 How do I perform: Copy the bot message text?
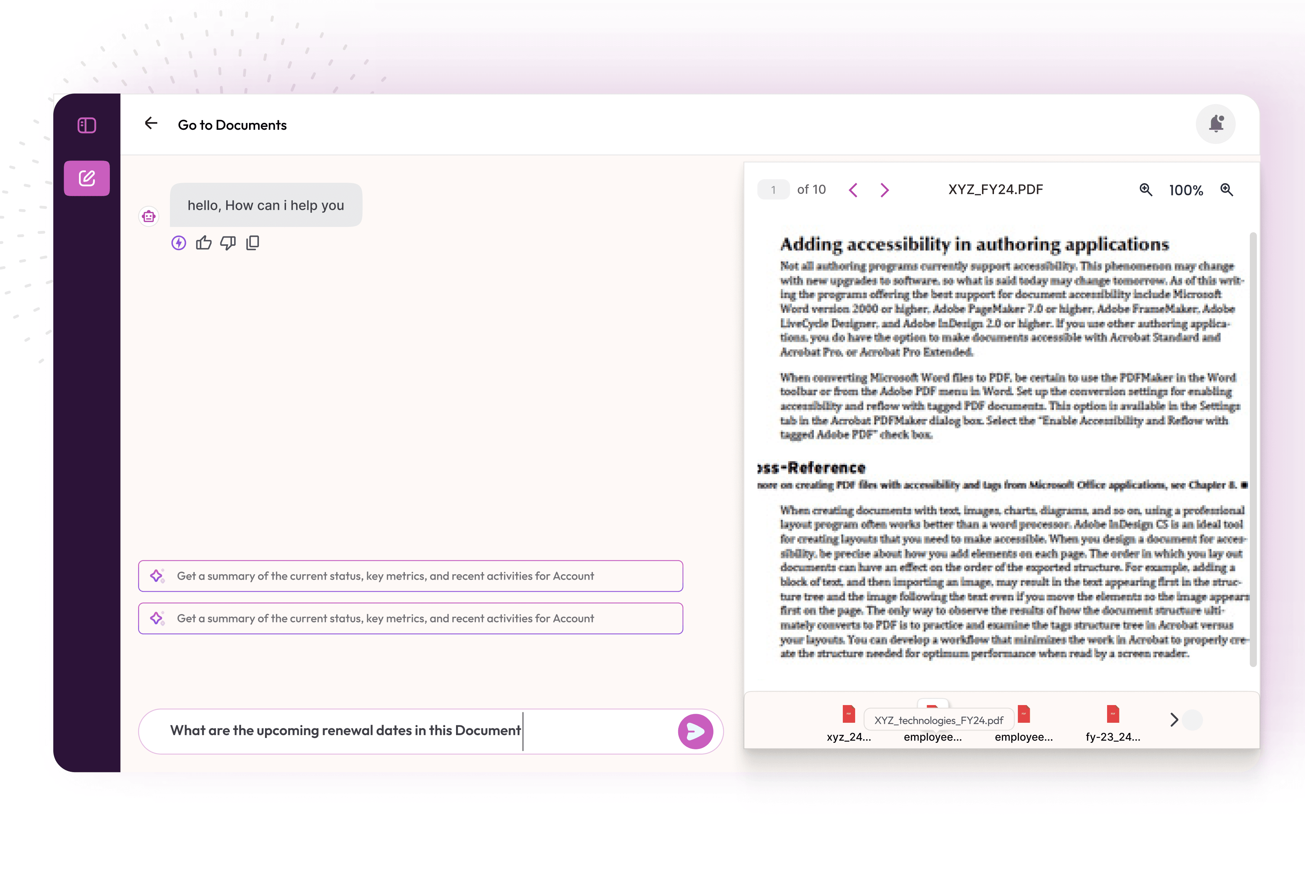click(252, 243)
